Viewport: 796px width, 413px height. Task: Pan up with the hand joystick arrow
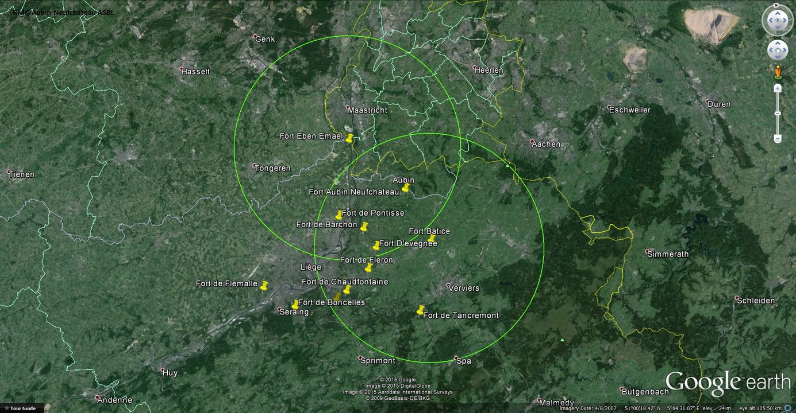click(777, 43)
